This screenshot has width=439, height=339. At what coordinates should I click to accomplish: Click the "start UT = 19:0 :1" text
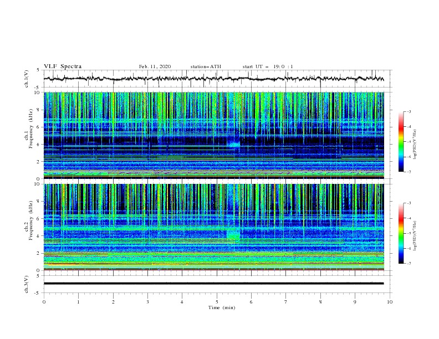268,66
